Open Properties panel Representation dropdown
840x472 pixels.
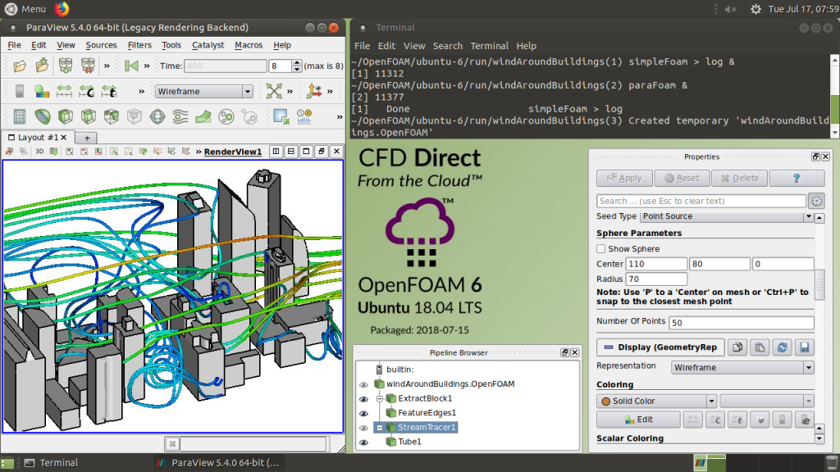[x=742, y=368]
